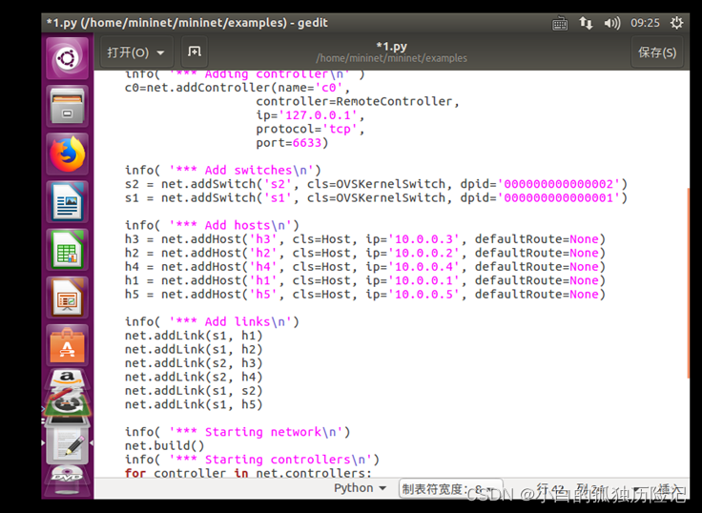Viewport: 702px width, 513px height.
Task: Show the calendar from the 09:25 clock
Action: 645,23
